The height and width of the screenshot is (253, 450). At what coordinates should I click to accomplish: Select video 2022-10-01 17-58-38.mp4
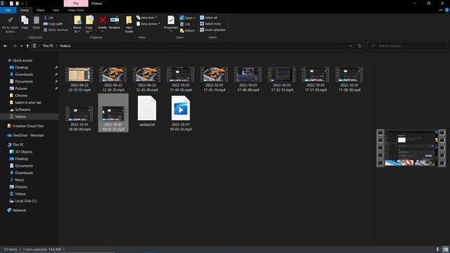[x=349, y=79]
